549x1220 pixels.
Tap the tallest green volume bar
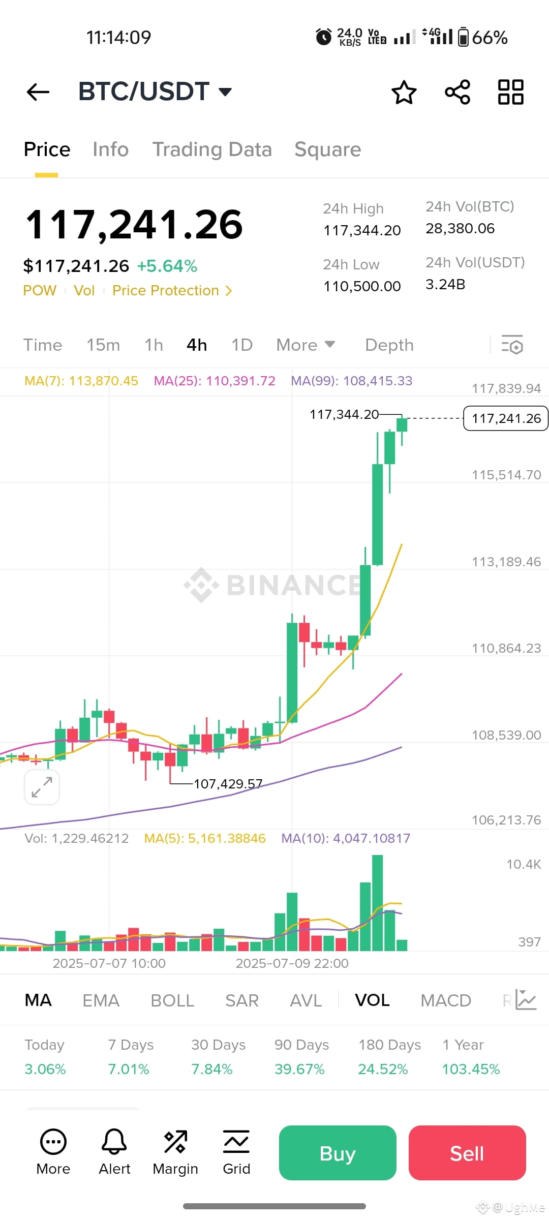pos(377,903)
